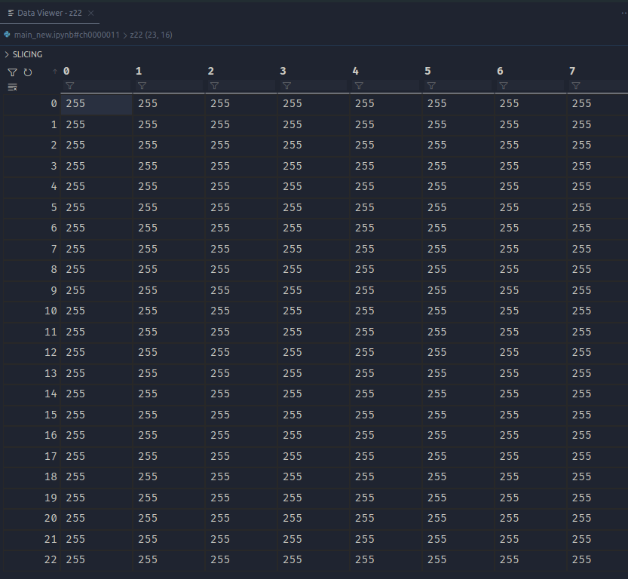628x579 pixels.
Task: Select row index 15
Action: coord(32,415)
